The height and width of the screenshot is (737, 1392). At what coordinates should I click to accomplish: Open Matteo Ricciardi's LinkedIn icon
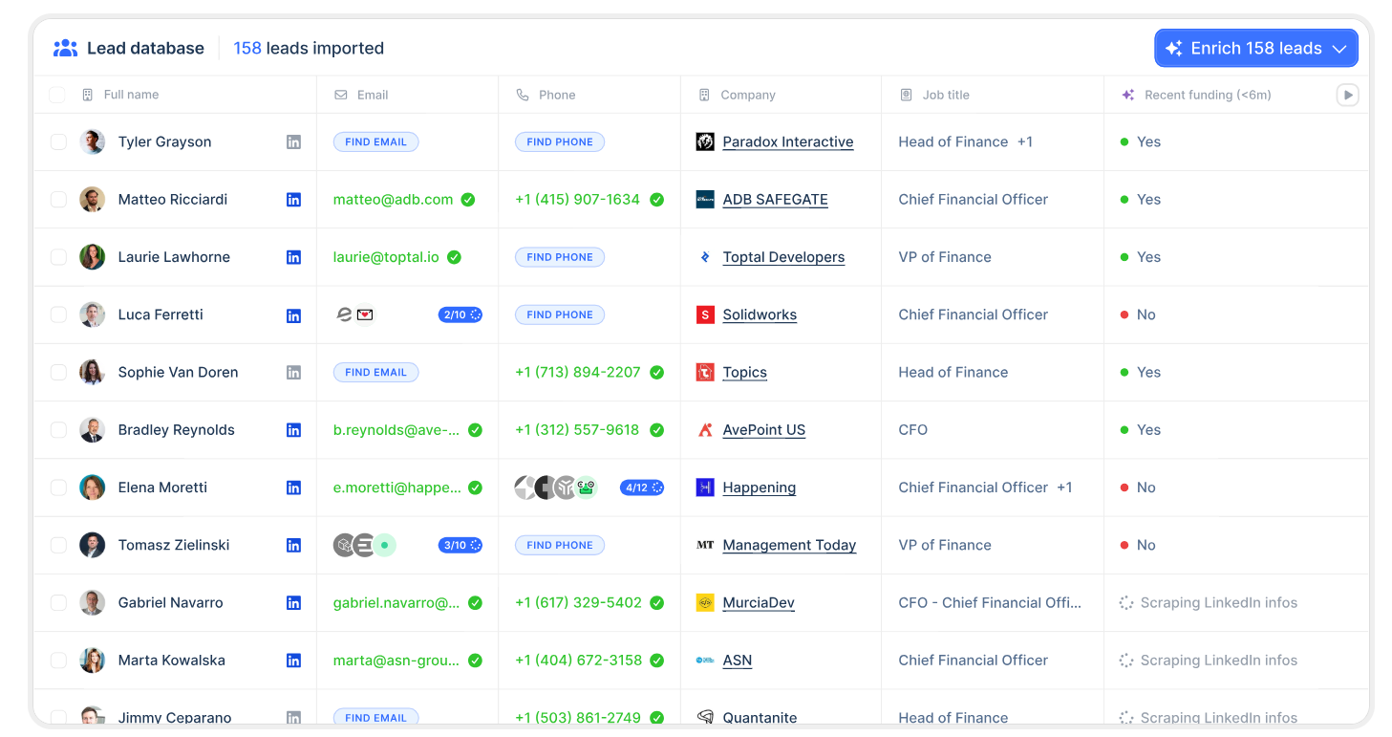[293, 200]
